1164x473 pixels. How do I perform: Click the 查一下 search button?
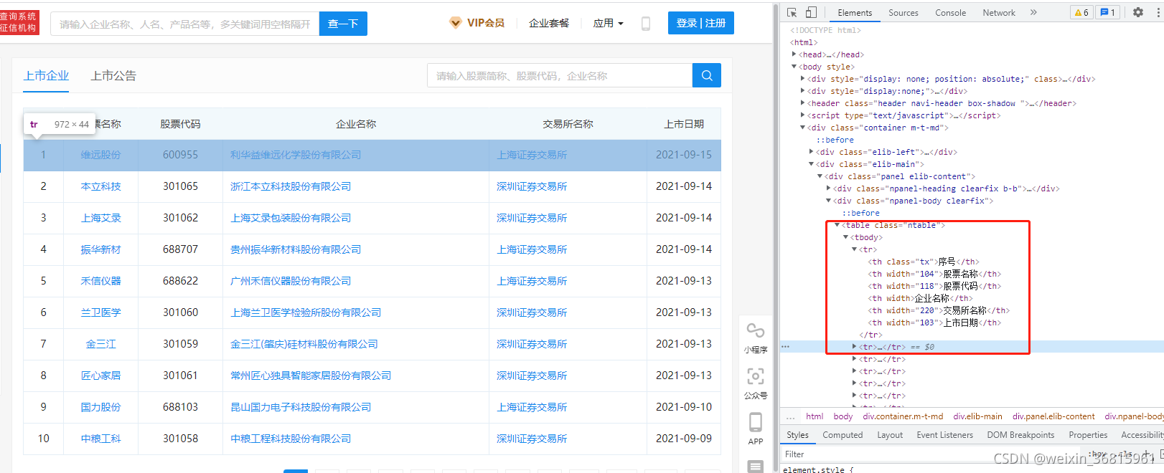(343, 24)
